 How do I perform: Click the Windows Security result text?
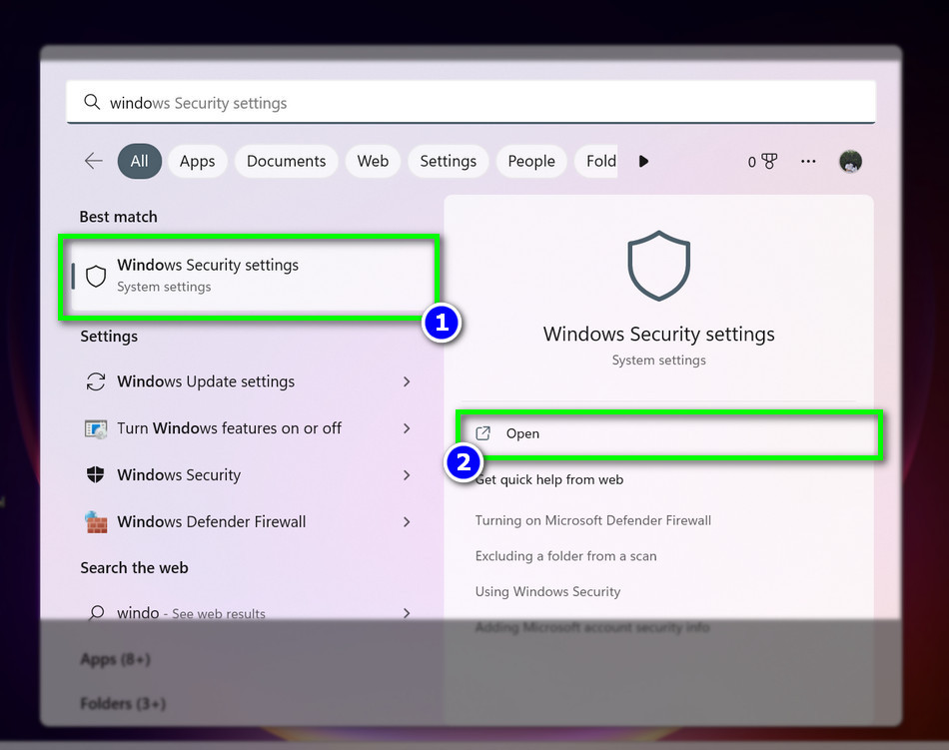(179, 474)
